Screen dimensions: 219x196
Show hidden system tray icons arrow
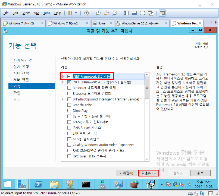(162, 184)
